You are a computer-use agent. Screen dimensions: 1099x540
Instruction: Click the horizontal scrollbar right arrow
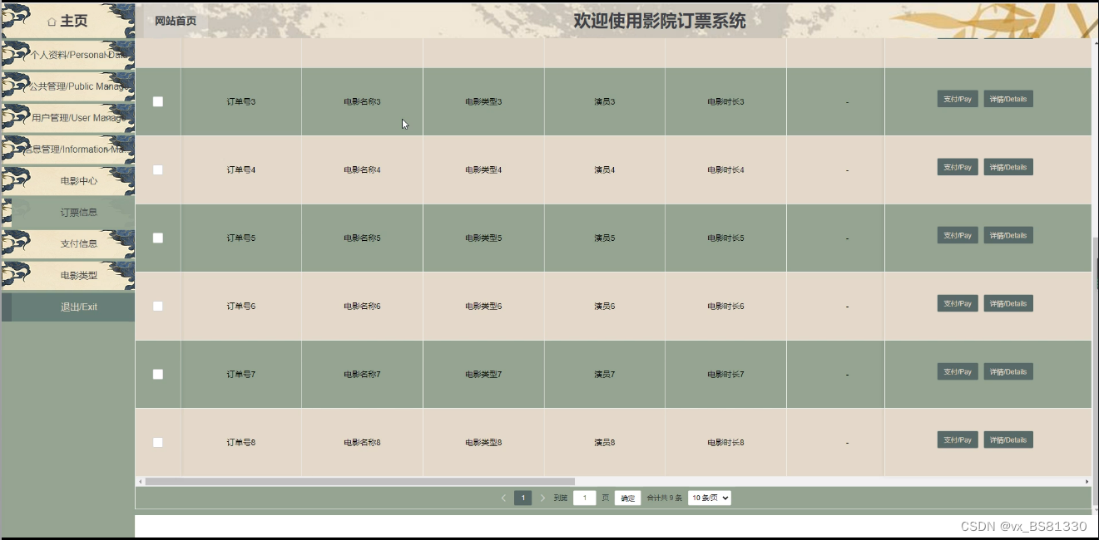1087,482
